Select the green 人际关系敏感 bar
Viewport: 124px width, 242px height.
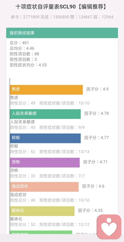click(45, 114)
